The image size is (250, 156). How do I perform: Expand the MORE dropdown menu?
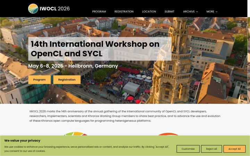point(212,12)
